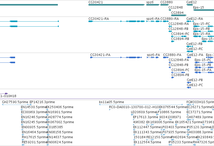Select the CG3880 gene bar
This screenshot has width=214, height=146.
tap(165, 5)
